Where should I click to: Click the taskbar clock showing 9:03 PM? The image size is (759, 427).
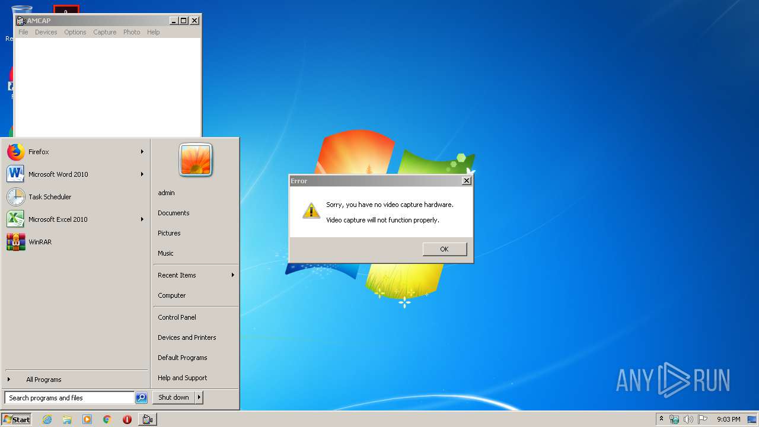click(728, 419)
